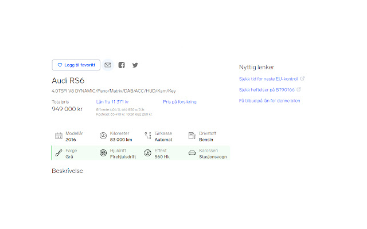Open Få tilbud på lån for denne bilen
Image resolution: width=367 pixels, height=229 pixels.
pos(270,101)
